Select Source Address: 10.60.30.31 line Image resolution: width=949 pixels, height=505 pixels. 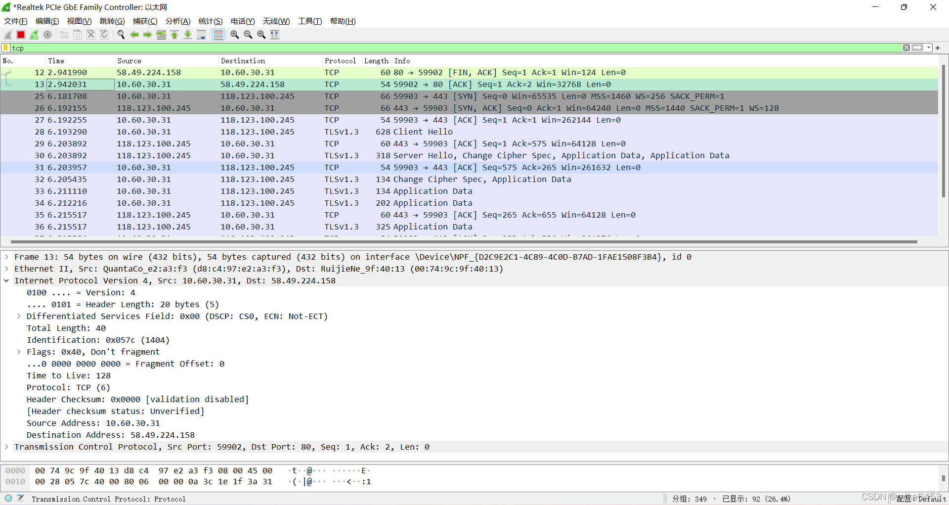tap(93, 423)
